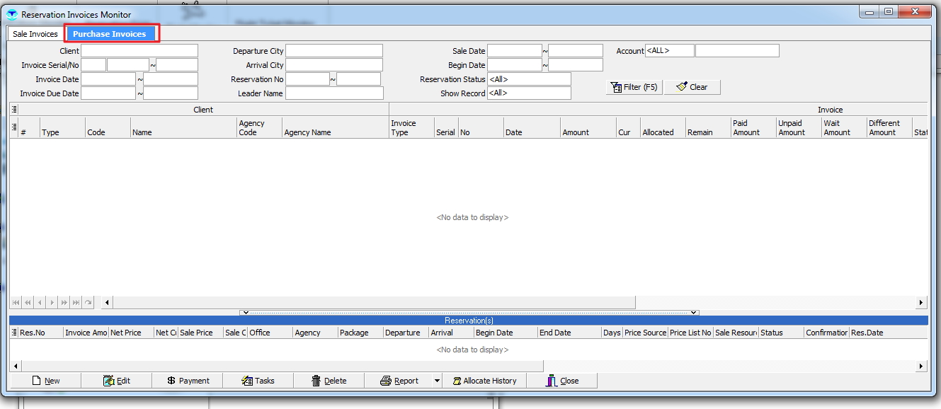Open the Reservation Status dropdown
This screenshot has height=409, width=941.
(x=528, y=79)
